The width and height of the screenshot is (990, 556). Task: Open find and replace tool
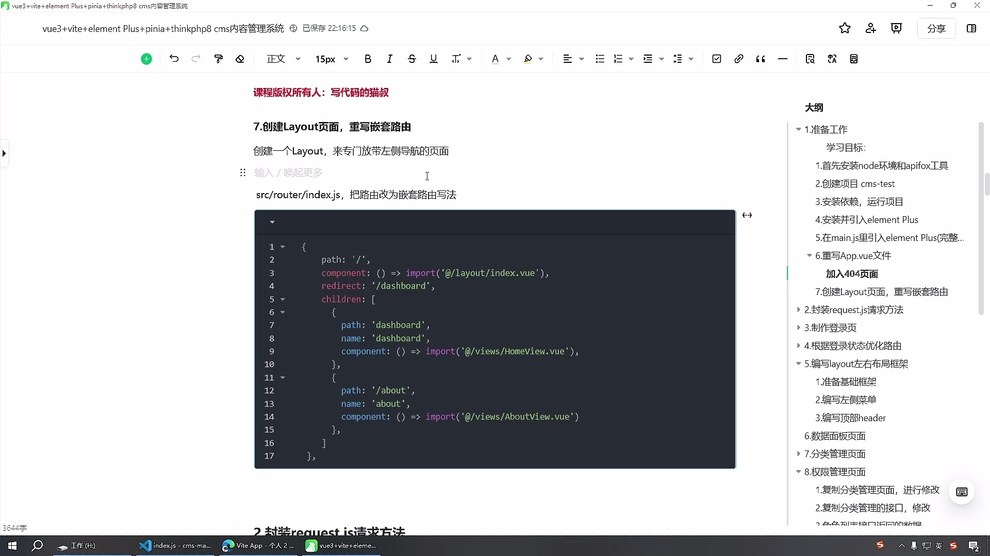(810, 59)
